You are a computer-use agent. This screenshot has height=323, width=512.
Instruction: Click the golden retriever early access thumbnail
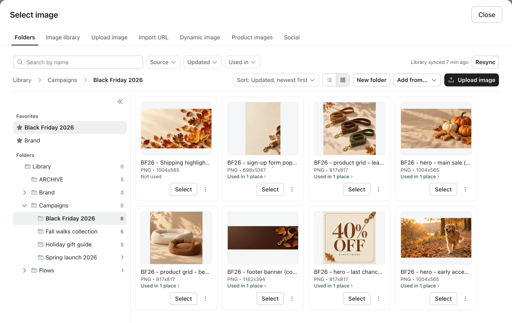pos(436,238)
